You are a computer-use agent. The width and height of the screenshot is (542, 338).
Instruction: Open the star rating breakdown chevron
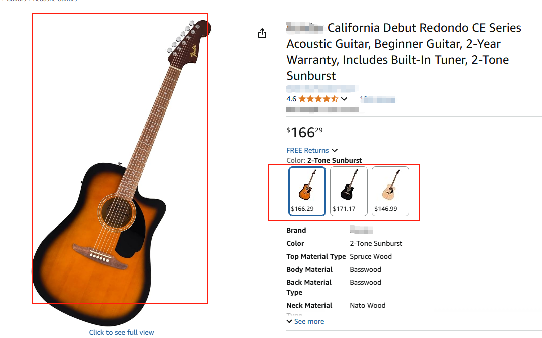(344, 99)
